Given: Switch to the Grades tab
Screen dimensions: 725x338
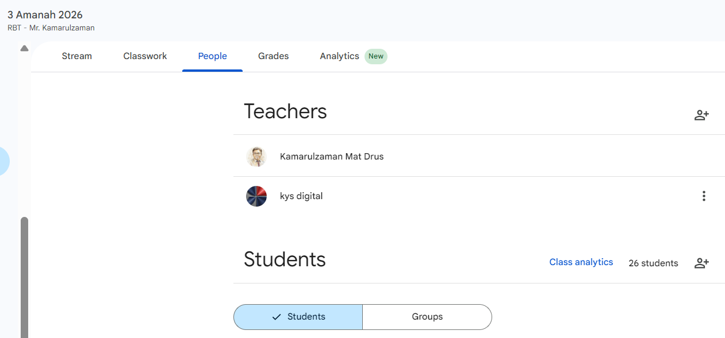Looking at the screenshot, I should tap(273, 56).
